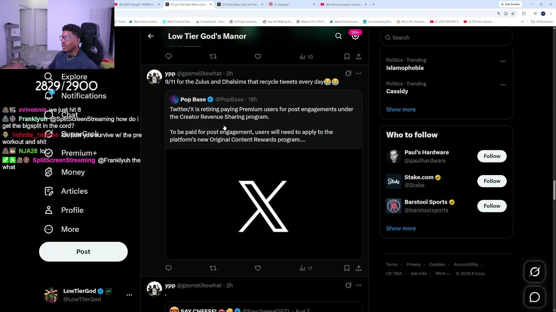Click the X search input field
This screenshot has width=556, height=312.
(447, 38)
